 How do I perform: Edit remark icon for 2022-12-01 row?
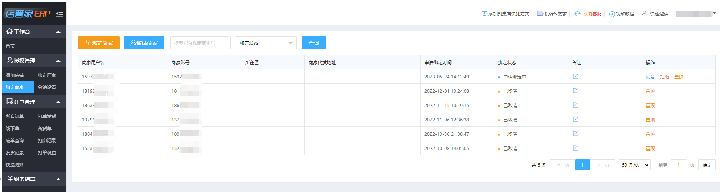coord(575,91)
